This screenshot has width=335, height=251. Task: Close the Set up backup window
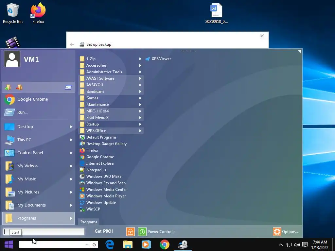tap(262, 36)
